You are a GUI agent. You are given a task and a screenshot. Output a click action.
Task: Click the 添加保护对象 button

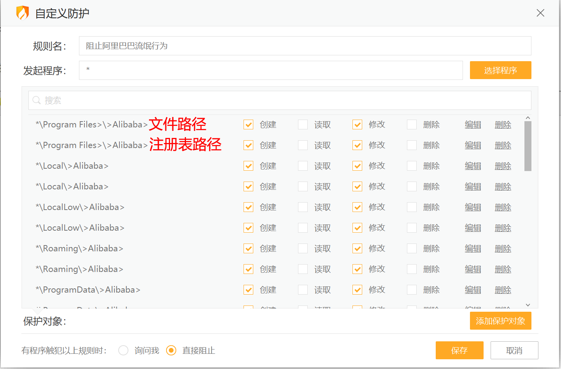click(x=500, y=321)
